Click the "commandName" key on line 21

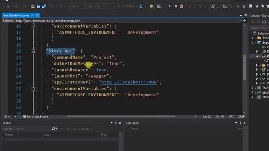click(69, 57)
